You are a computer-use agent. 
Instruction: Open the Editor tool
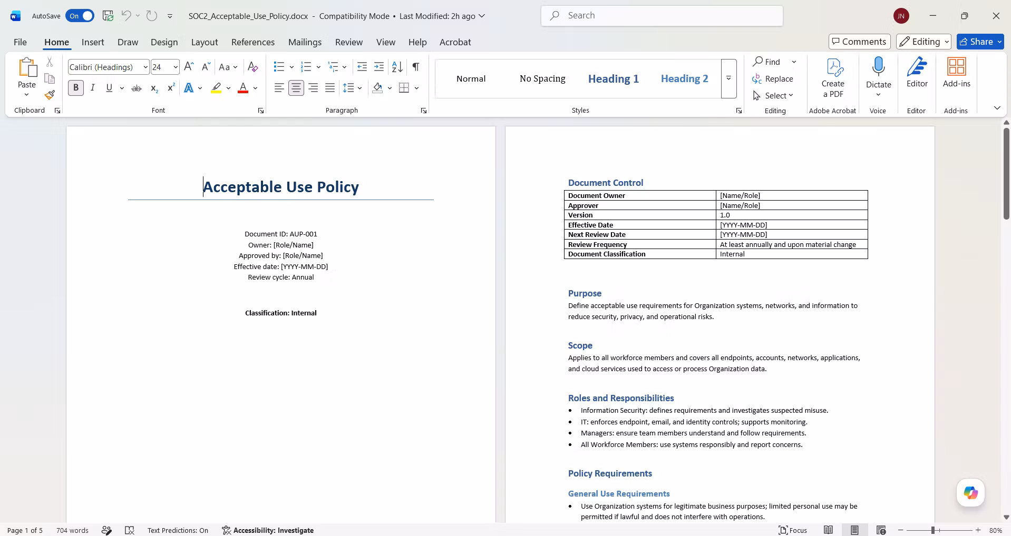tap(917, 73)
